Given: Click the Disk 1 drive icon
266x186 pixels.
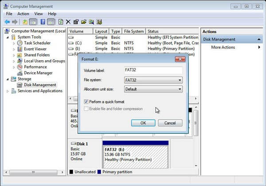Looking at the screenshot, I should tap(73, 143).
